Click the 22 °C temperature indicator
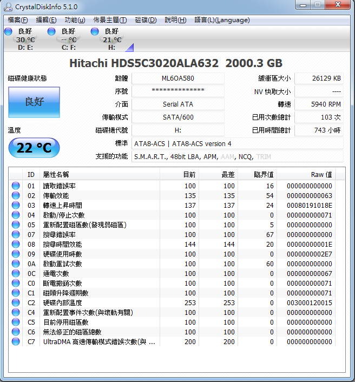Image resolution: width=355 pixels, height=382 pixels. 34,148
